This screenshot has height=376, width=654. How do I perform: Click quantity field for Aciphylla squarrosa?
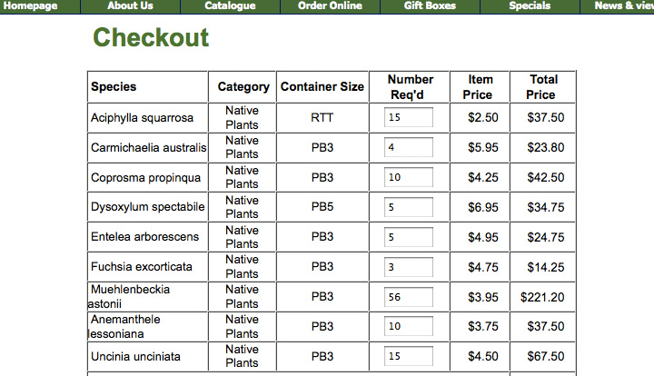tap(409, 117)
